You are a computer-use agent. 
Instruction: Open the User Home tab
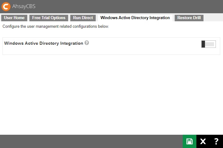[x=14, y=18]
